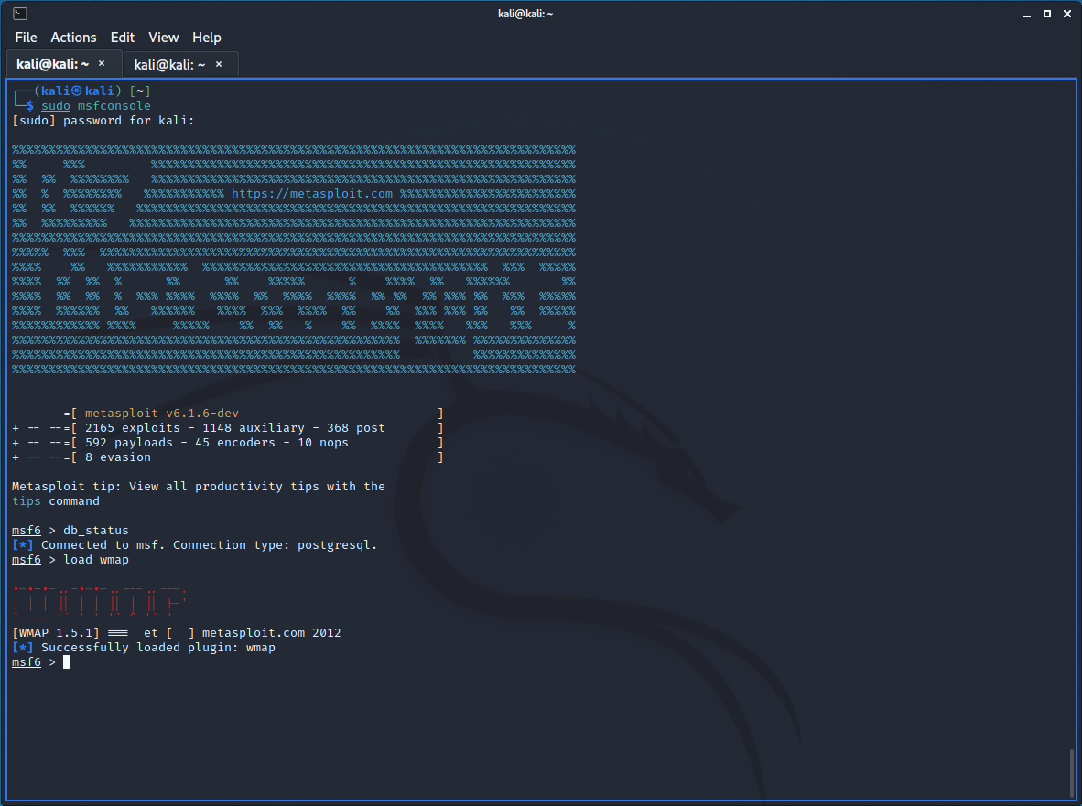Switch to the second kali@kali tab
This screenshot has height=806, width=1082.
pyautogui.click(x=169, y=64)
